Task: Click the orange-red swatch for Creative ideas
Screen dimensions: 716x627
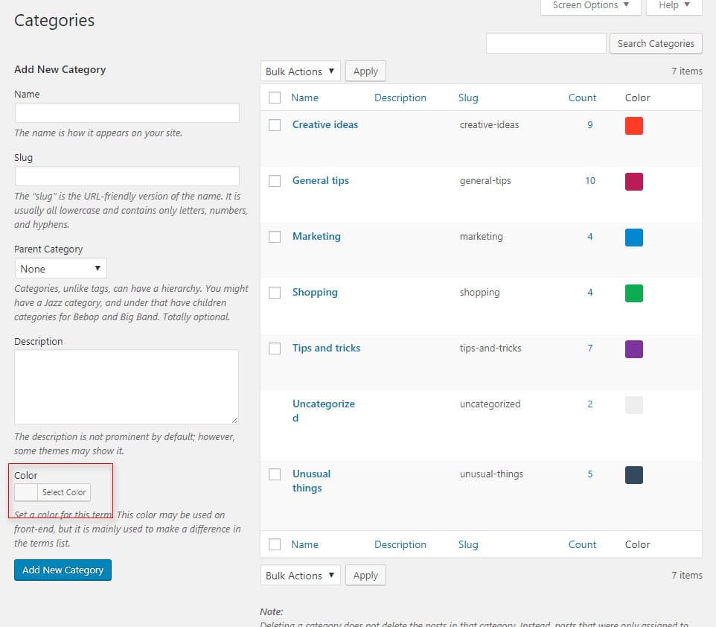Action: coord(634,126)
